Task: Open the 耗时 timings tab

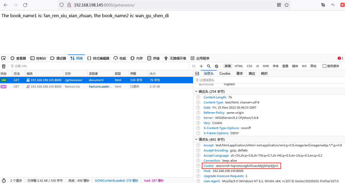Action: click(x=264, y=74)
